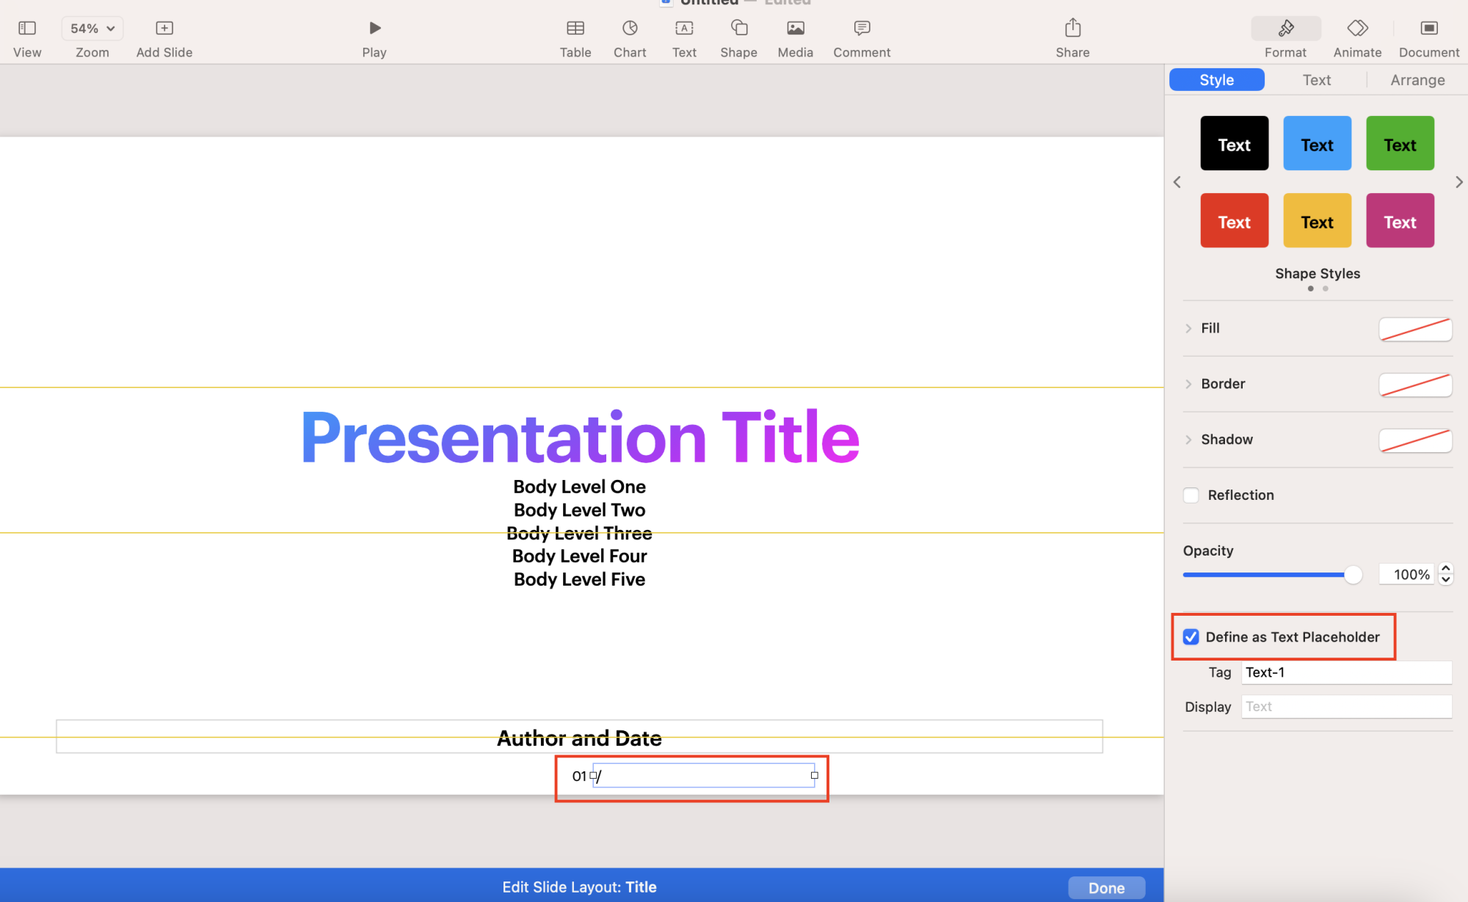Open the Document inspector panel
The width and height of the screenshot is (1468, 902).
(1428, 29)
